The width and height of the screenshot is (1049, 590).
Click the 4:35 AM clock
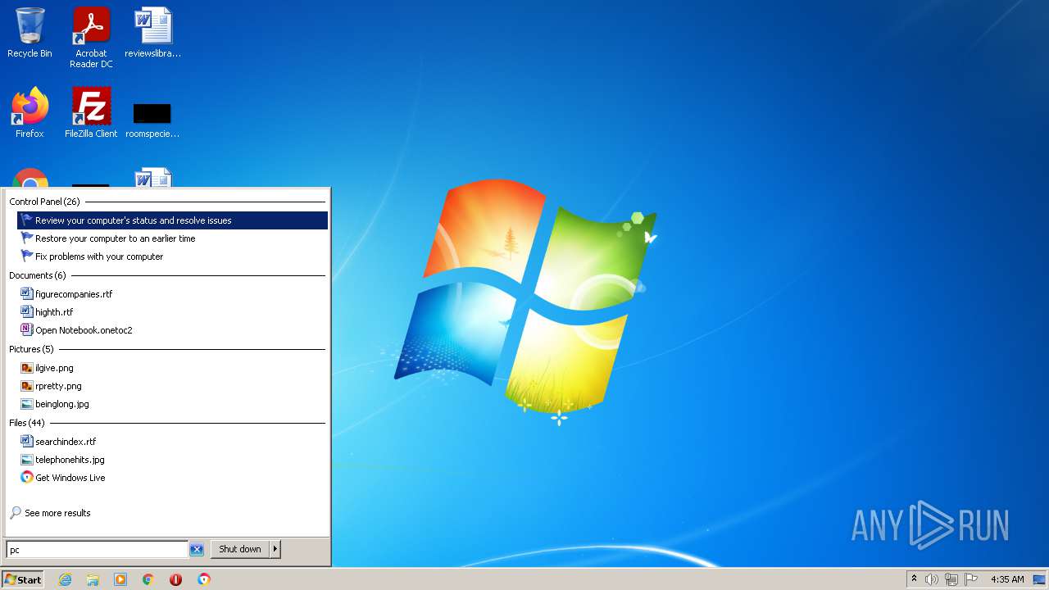pos(1007,579)
